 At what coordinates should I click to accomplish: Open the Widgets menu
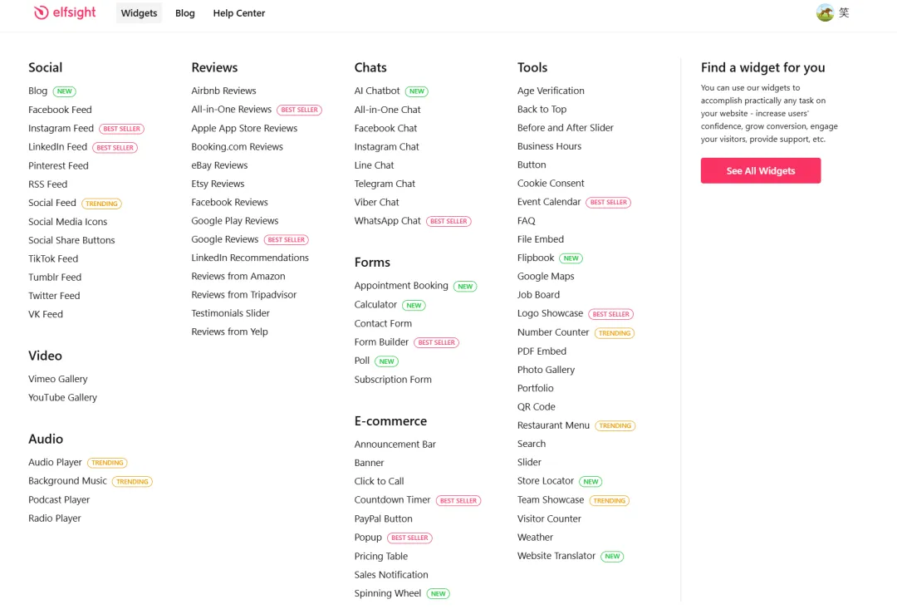click(x=139, y=13)
